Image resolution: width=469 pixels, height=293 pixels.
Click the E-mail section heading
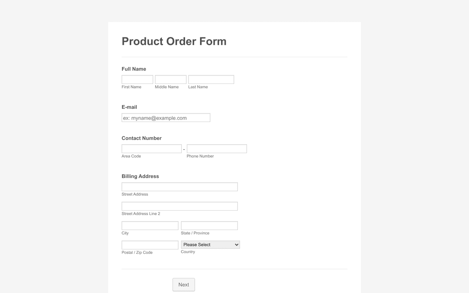(x=129, y=107)
